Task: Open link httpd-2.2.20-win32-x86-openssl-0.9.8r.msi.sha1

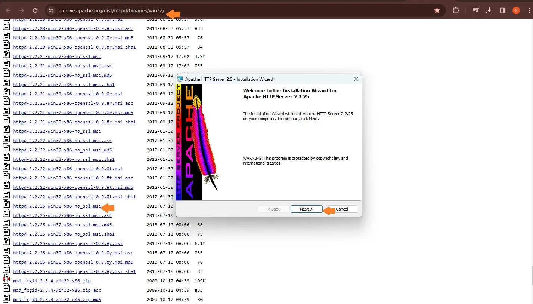Action: (x=74, y=47)
